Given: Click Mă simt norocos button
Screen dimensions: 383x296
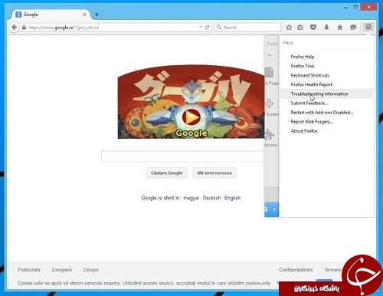Looking at the screenshot, I should pyautogui.click(x=214, y=173).
